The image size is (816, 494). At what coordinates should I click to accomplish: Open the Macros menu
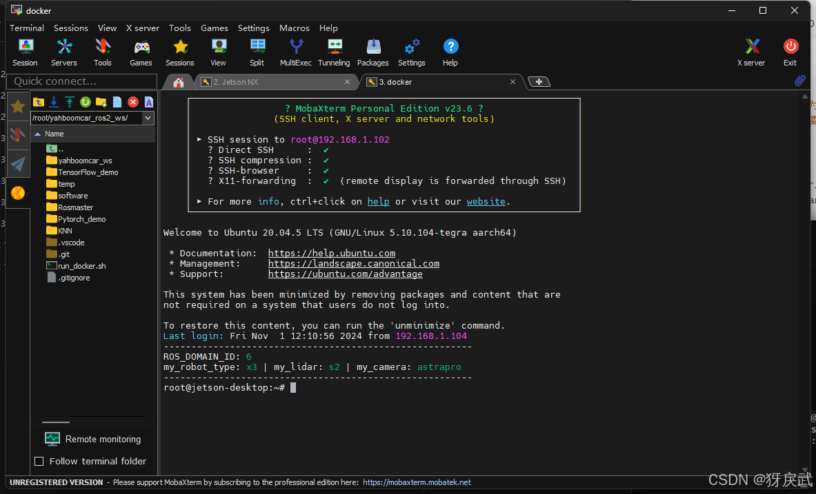pyautogui.click(x=295, y=28)
